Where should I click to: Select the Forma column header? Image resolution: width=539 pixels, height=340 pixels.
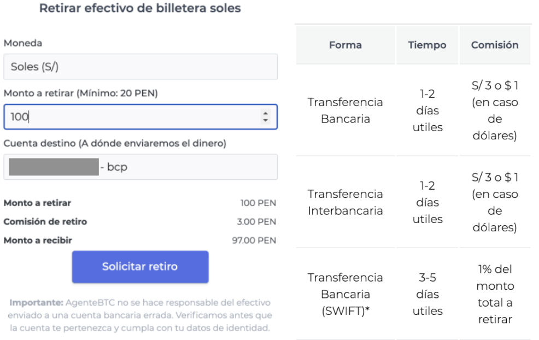(x=345, y=45)
